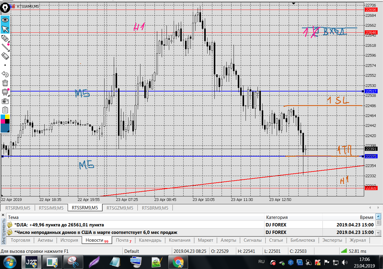Toggle the eye visibility icon in drawing toolbar
Viewport: 383px width, 269px height.
[x=5, y=20]
